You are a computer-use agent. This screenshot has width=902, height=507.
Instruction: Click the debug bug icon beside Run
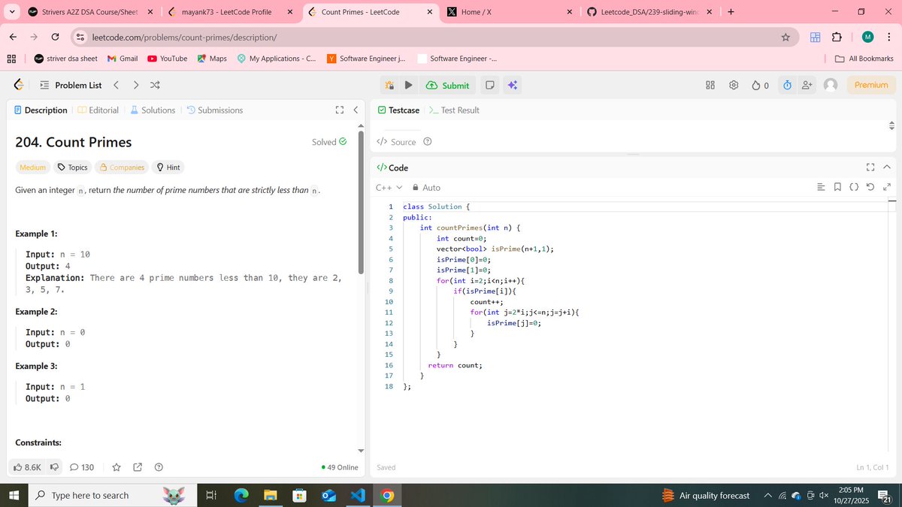click(389, 86)
